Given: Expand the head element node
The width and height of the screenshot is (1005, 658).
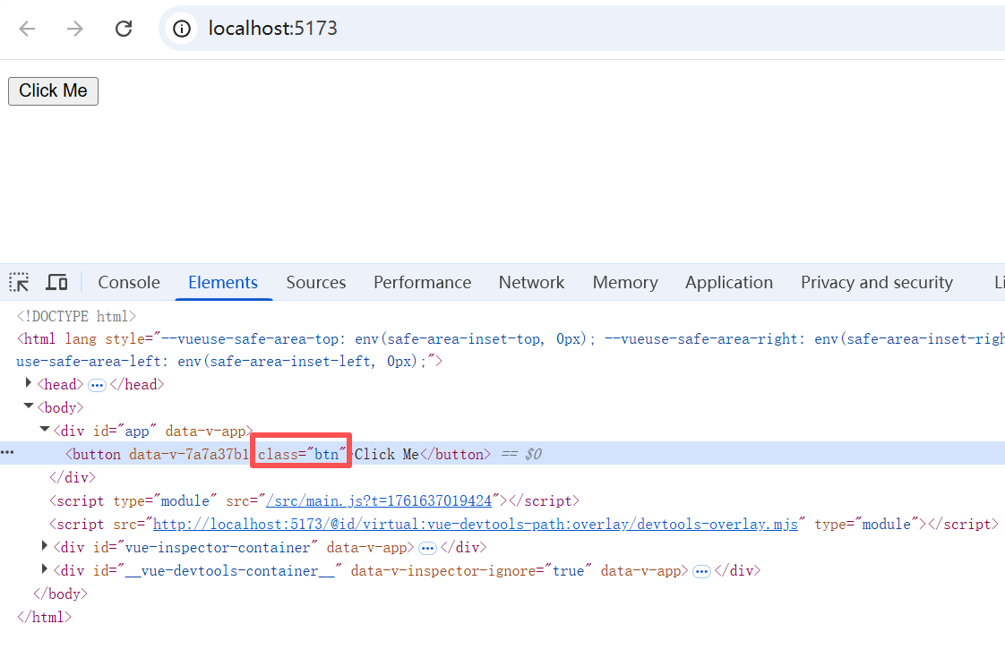Looking at the screenshot, I should (28, 383).
